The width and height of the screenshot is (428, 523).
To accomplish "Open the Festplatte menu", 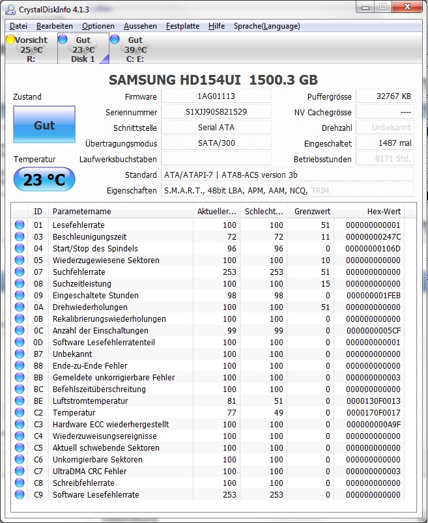I will (182, 26).
